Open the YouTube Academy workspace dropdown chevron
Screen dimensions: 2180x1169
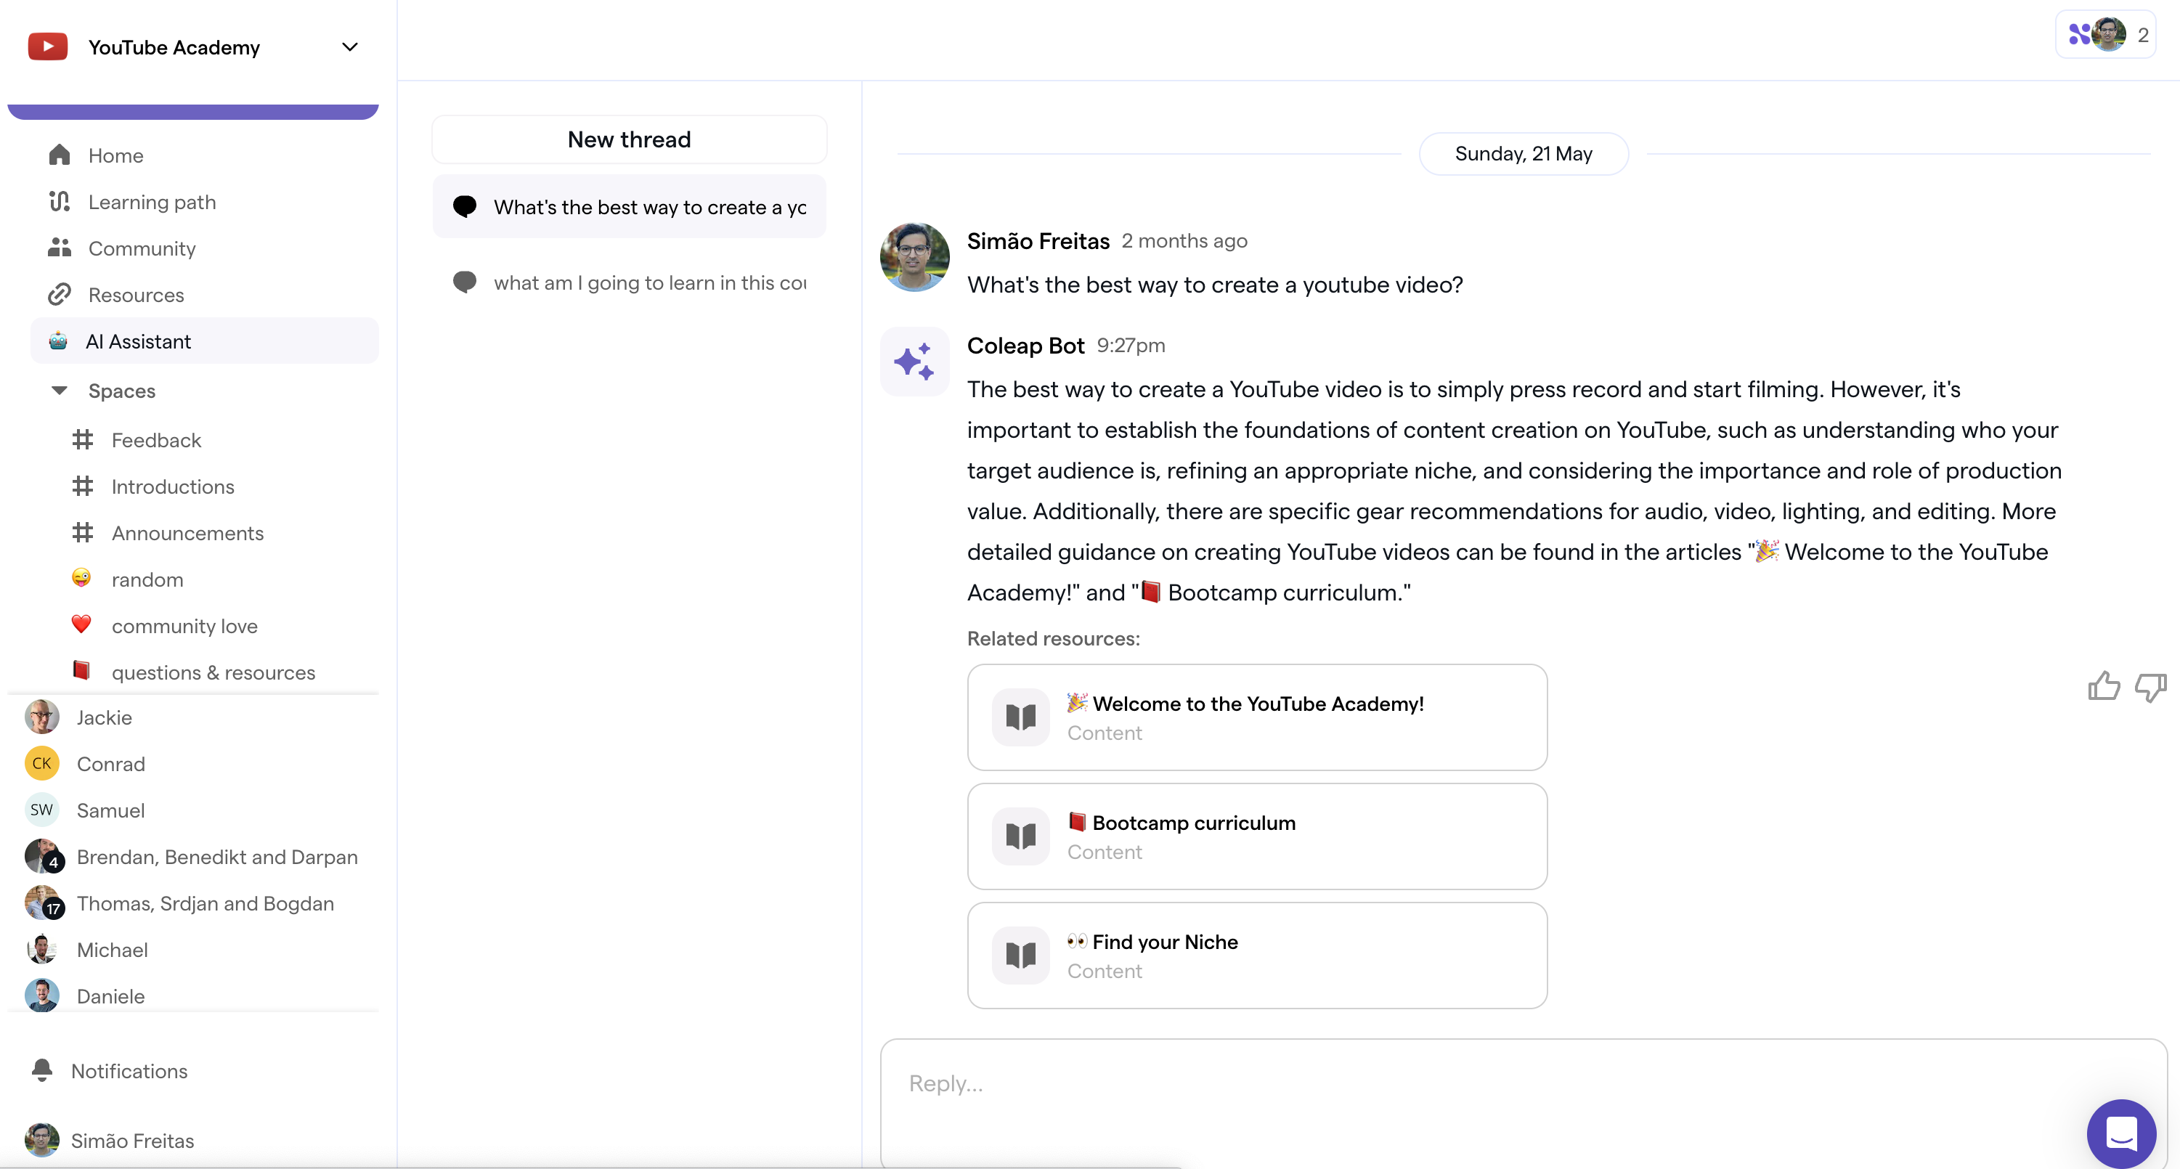[x=349, y=46]
